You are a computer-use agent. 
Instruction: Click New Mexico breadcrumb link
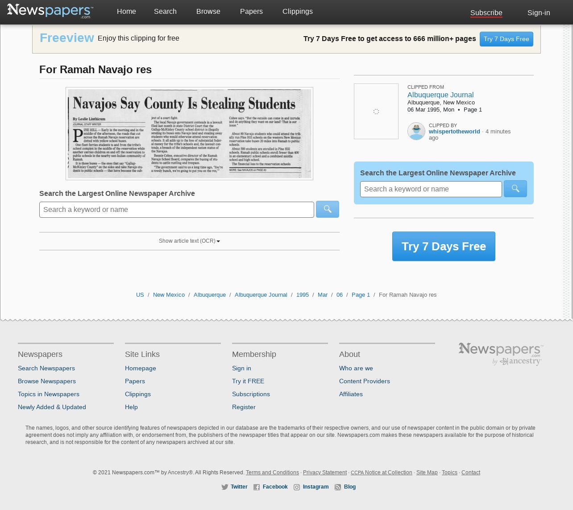coord(169,295)
